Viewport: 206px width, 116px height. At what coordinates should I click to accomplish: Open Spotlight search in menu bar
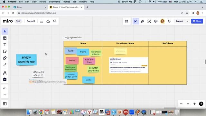pos(196,2)
